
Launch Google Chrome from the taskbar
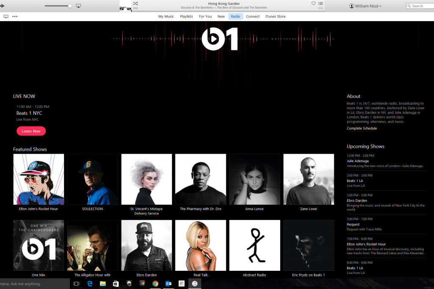point(155,284)
